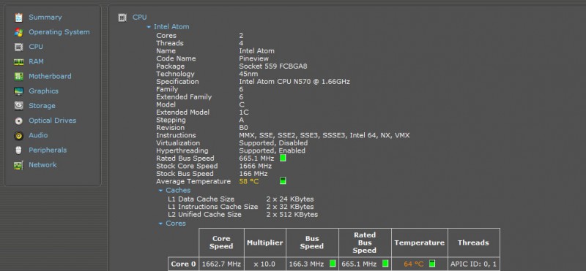Click the Core Speed column header
This screenshot has height=271, width=586.
click(x=221, y=243)
